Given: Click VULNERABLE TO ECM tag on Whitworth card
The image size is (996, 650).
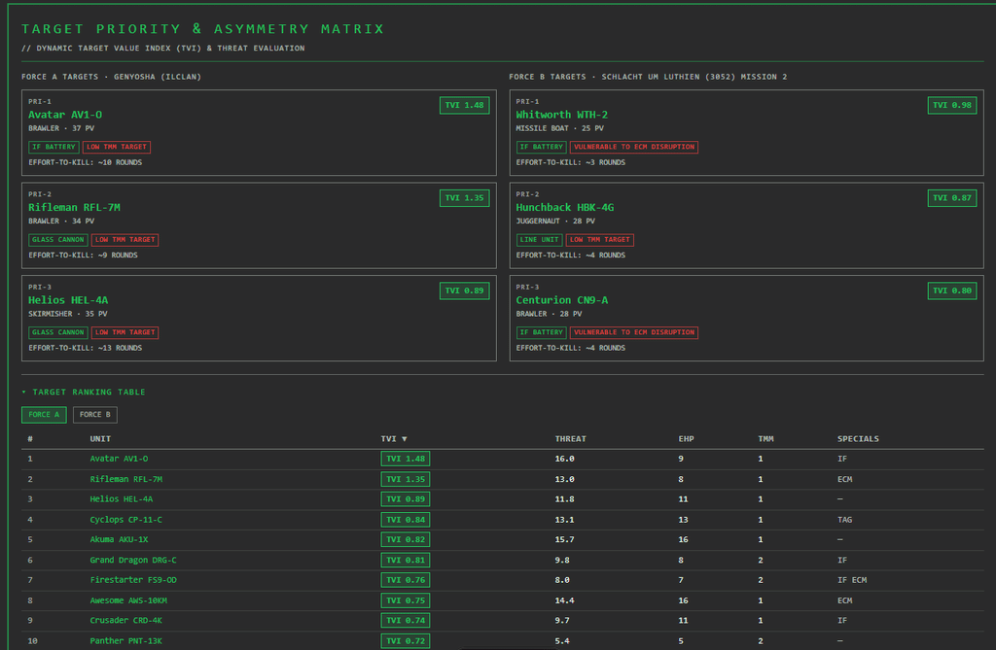Looking at the screenshot, I should click(634, 147).
